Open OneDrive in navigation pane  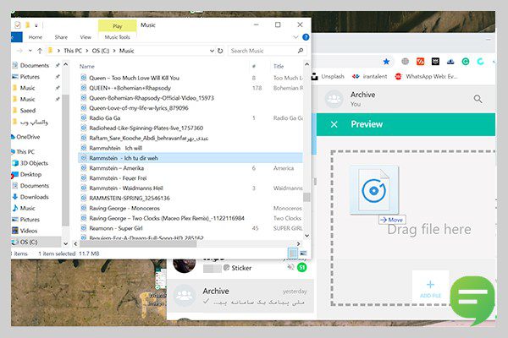(x=28, y=137)
